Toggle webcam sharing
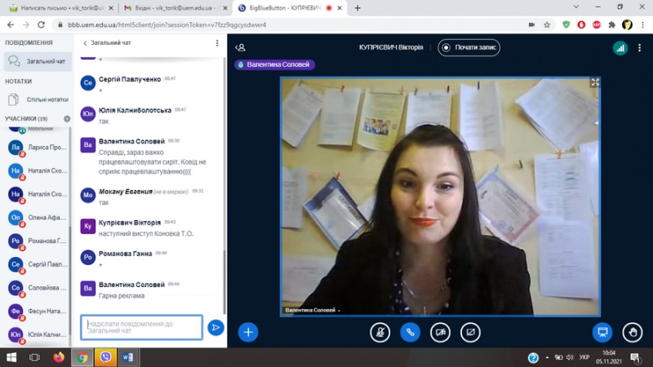 (440, 332)
